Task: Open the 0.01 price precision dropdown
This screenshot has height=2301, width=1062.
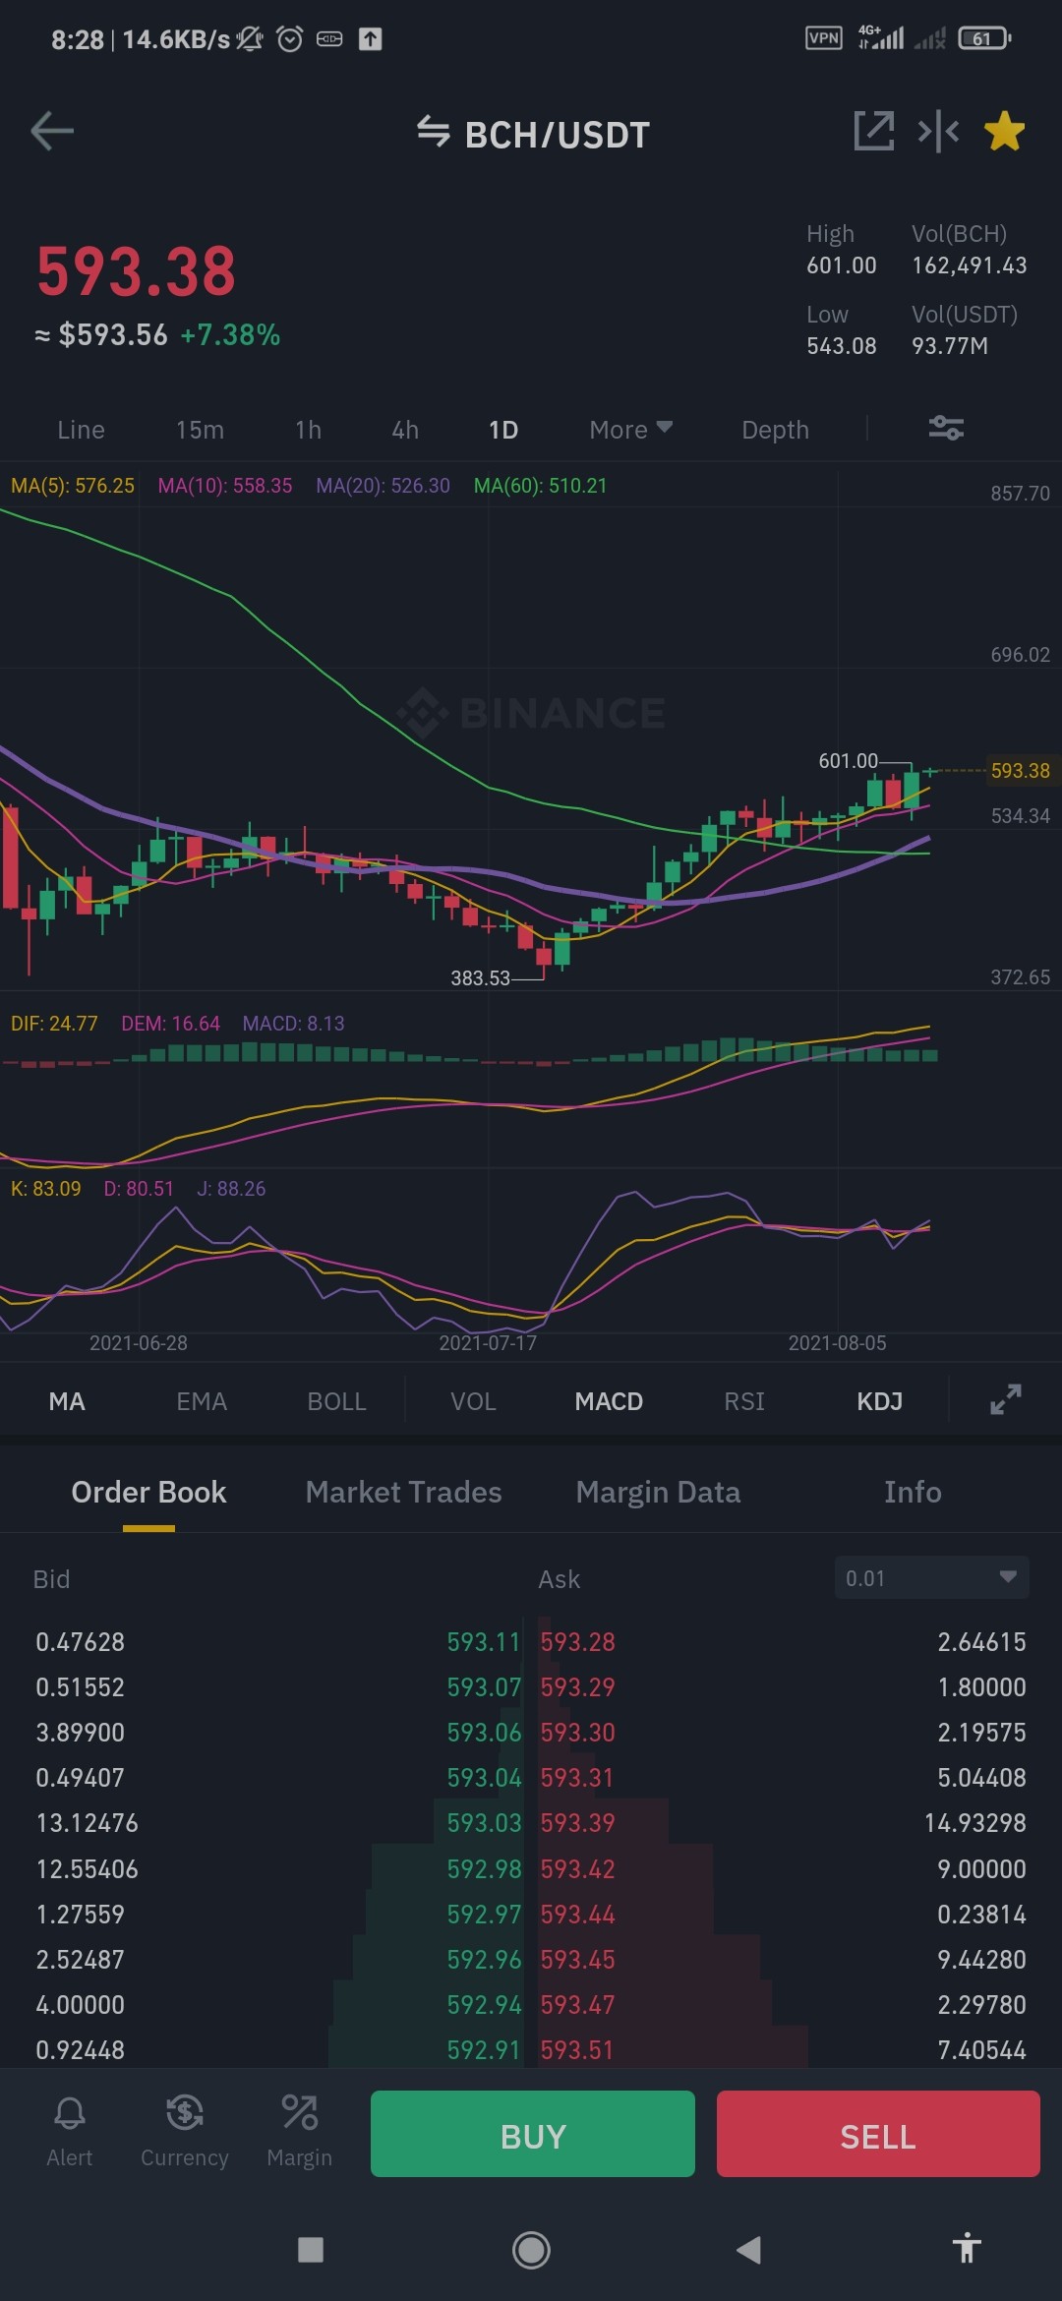Action: point(931,1577)
